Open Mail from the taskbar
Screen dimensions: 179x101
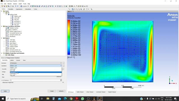60,98
